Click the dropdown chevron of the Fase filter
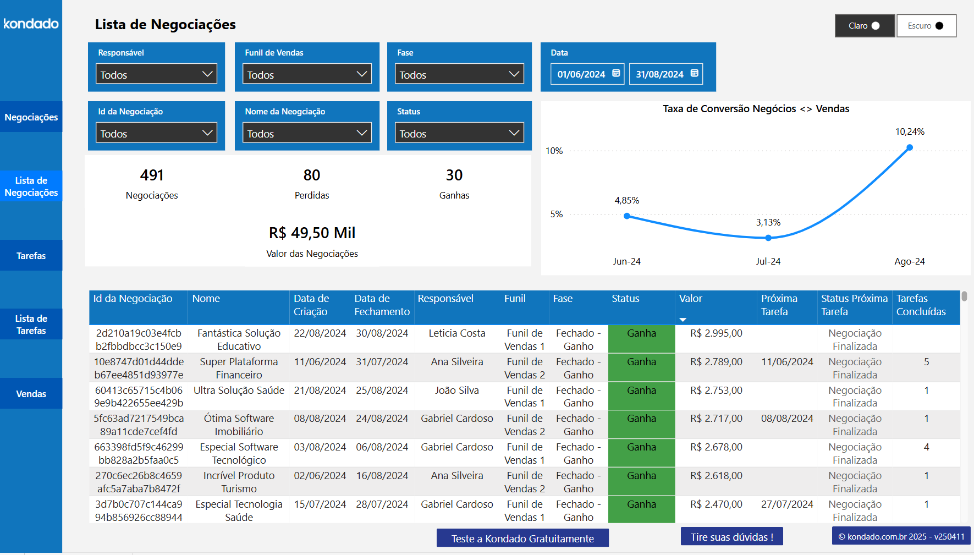The height and width of the screenshot is (555, 974). (x=513, y=74)
